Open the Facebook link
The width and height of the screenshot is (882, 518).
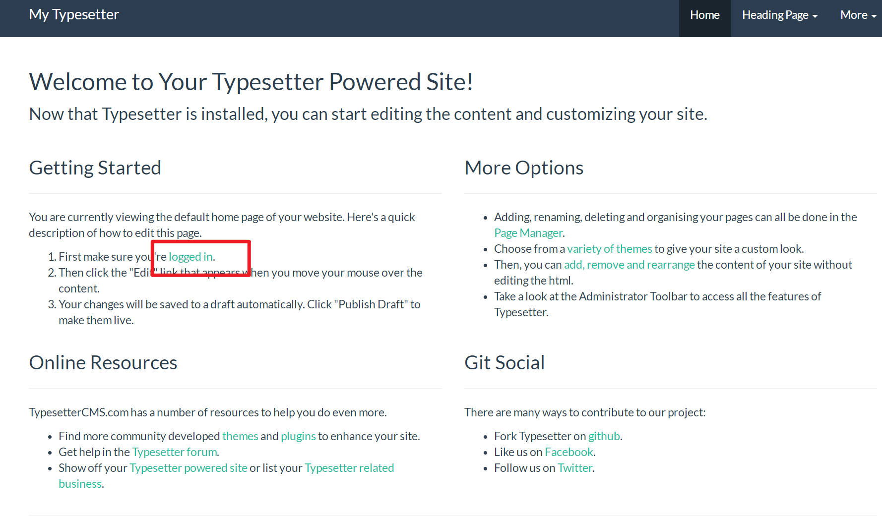[x=569, y=452]
